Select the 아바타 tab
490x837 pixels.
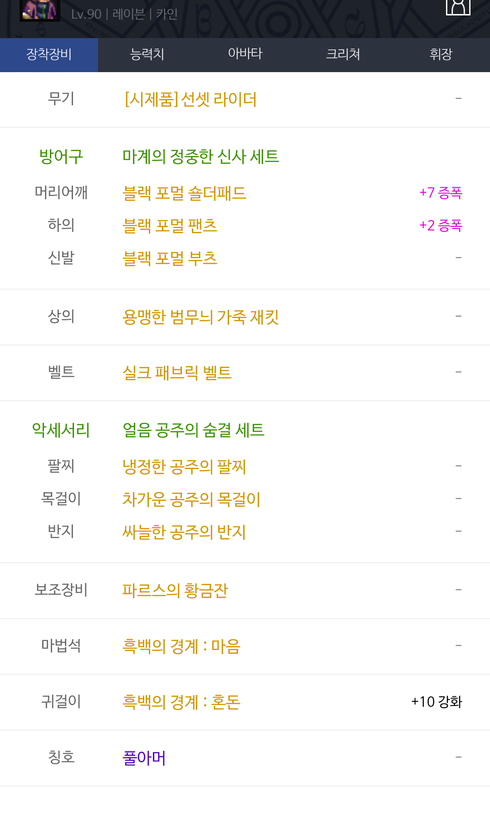(245, 54)
